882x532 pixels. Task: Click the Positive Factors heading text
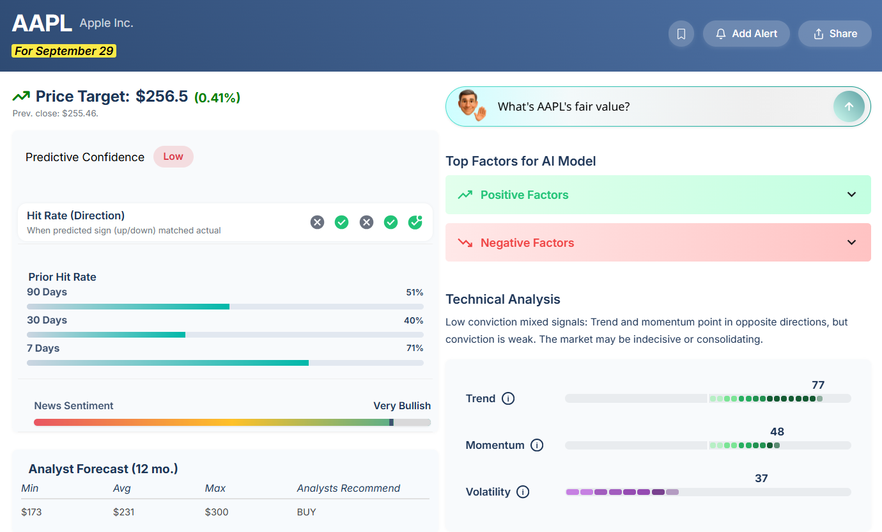pyautogui.click(x=524, y=195)
